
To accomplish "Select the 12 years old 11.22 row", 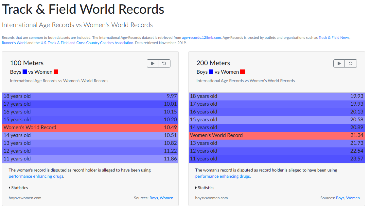I will coord(90,151).
